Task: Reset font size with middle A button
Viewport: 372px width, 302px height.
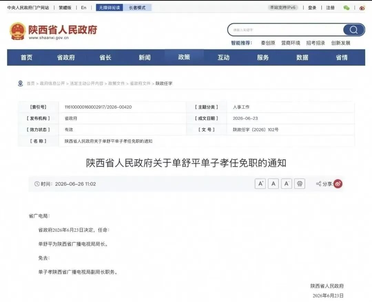Action: coord(273,184)
